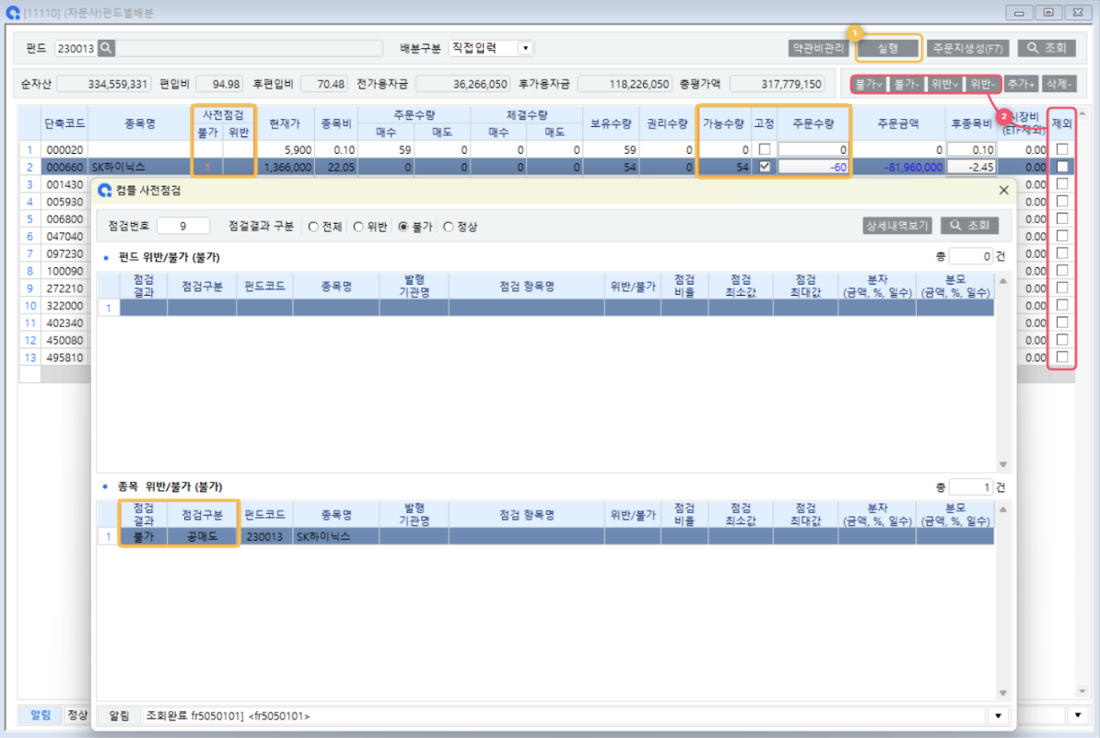Select row with code 272210
The image size is (1100, 738).
64,288
